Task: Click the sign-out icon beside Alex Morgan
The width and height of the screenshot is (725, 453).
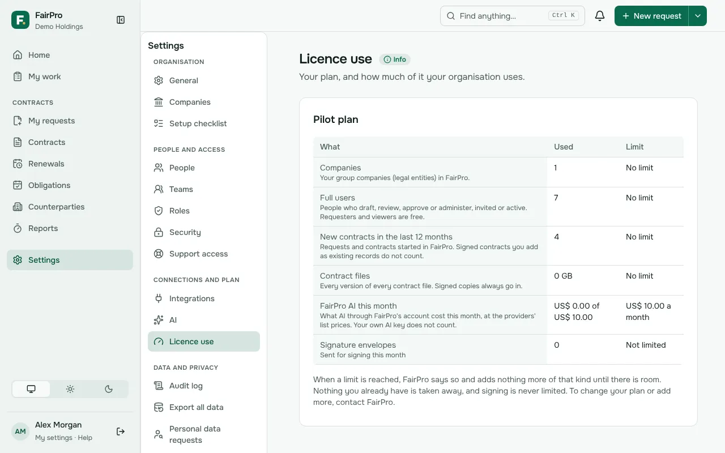Action: coord(121,431)
